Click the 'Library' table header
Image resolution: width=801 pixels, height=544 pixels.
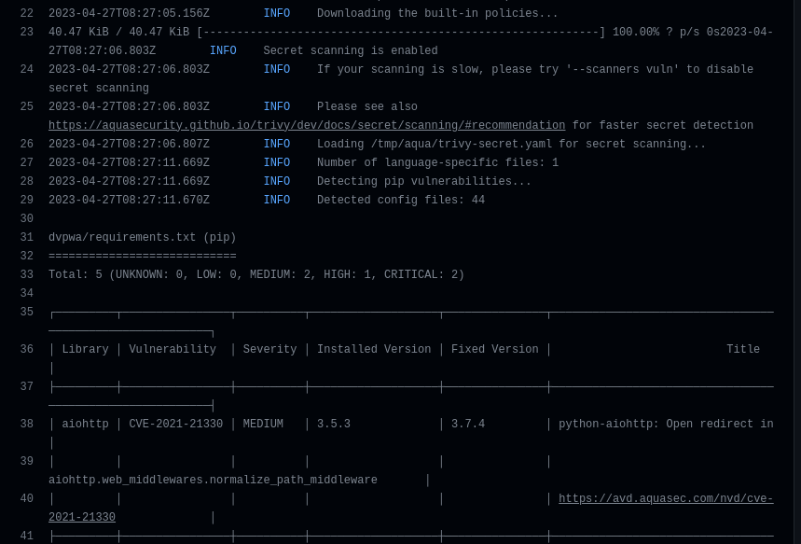tap(85, 349)
